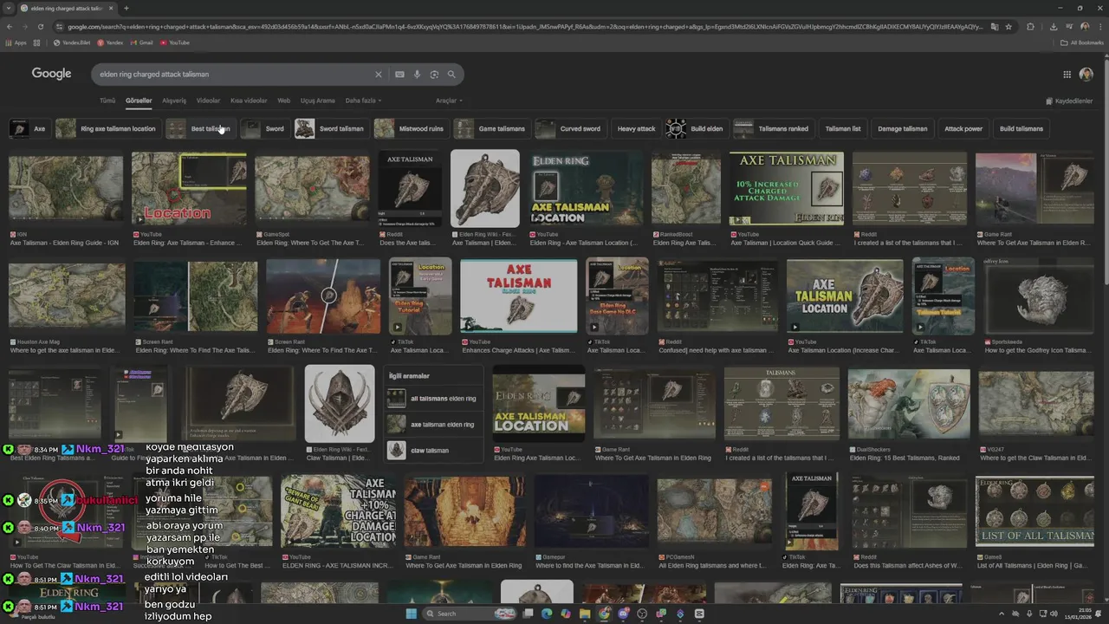The height and width of the screenshot is (624, 1109).
Task: Clear the search box with the X icon
Action: 378,75
